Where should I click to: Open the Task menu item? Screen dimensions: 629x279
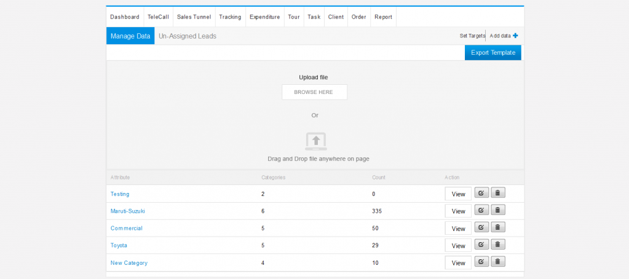pyautogui.click(x=314, y=17)
